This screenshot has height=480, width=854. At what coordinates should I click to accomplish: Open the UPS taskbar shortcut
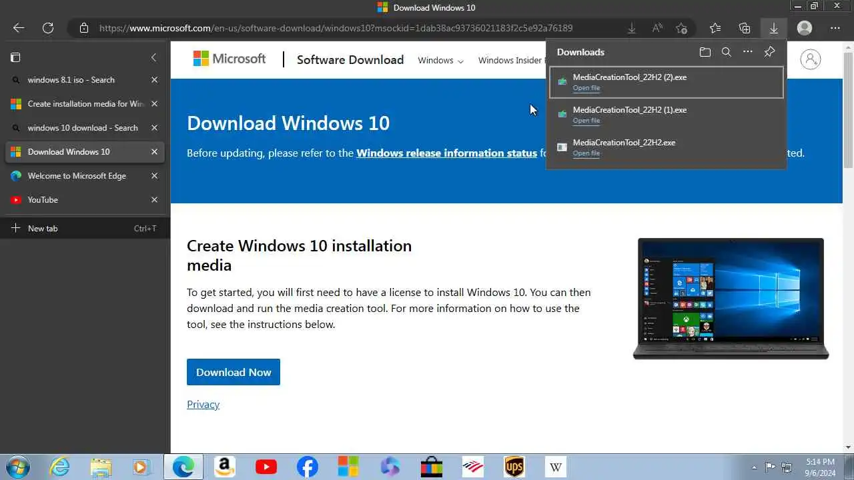[514, 467]
